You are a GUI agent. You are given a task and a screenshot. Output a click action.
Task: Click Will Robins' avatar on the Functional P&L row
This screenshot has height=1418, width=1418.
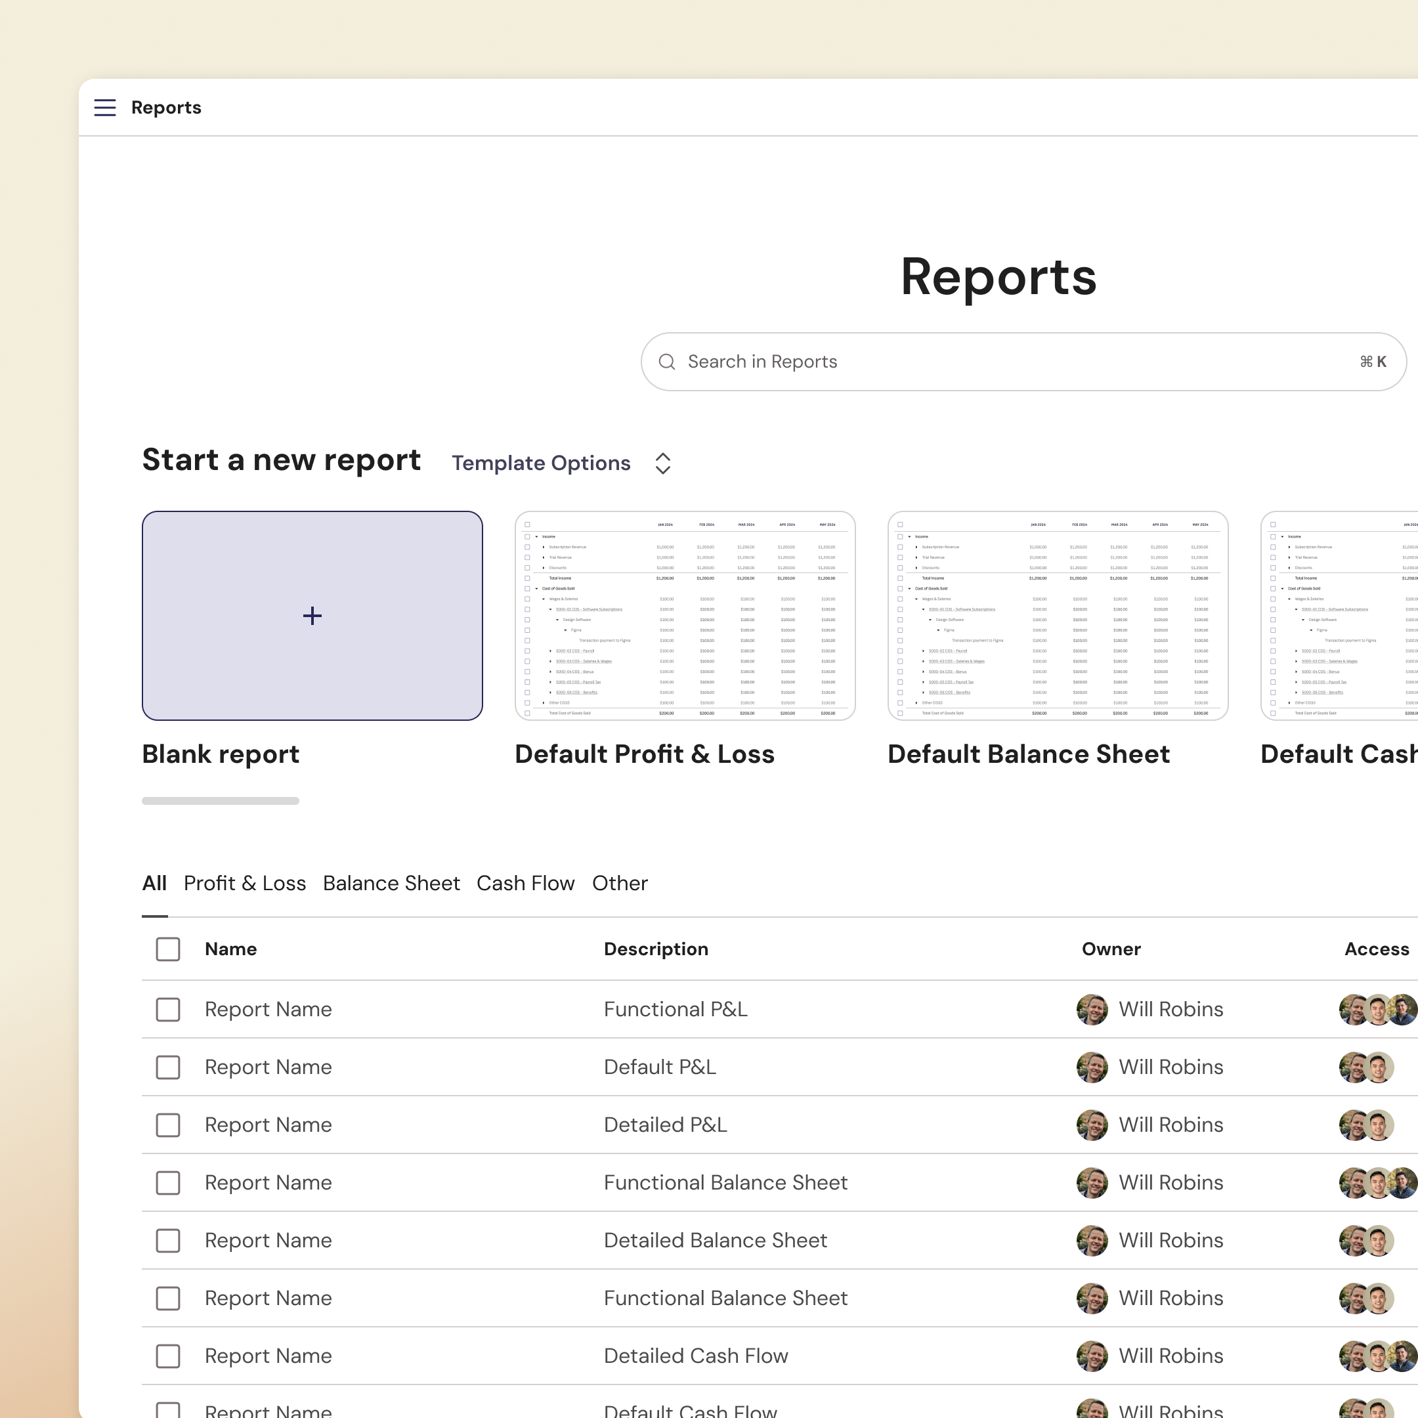(1092, 1009)
